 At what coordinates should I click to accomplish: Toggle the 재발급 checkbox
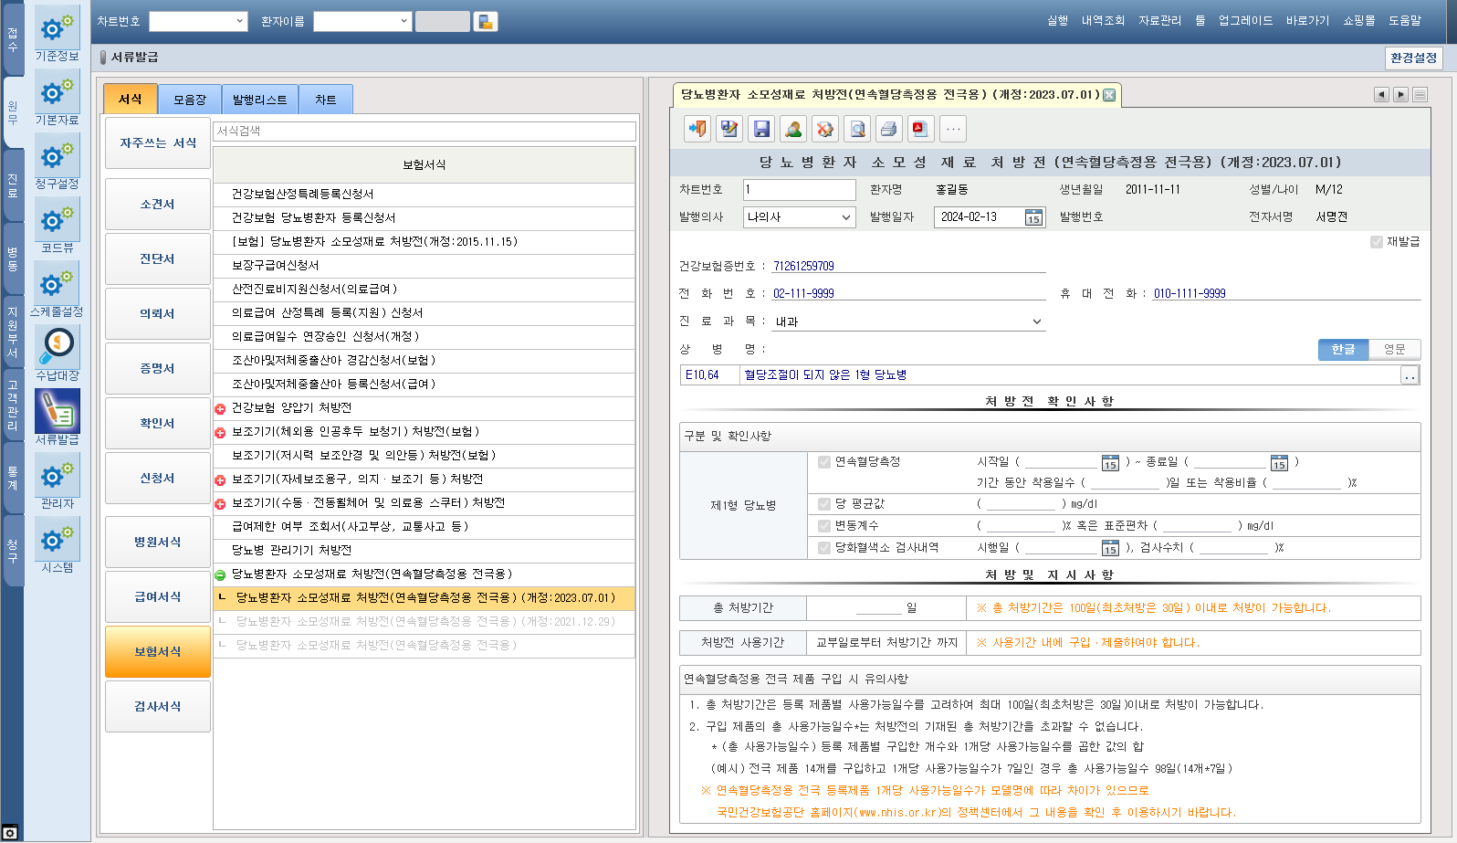click(x=1377, y=242)
